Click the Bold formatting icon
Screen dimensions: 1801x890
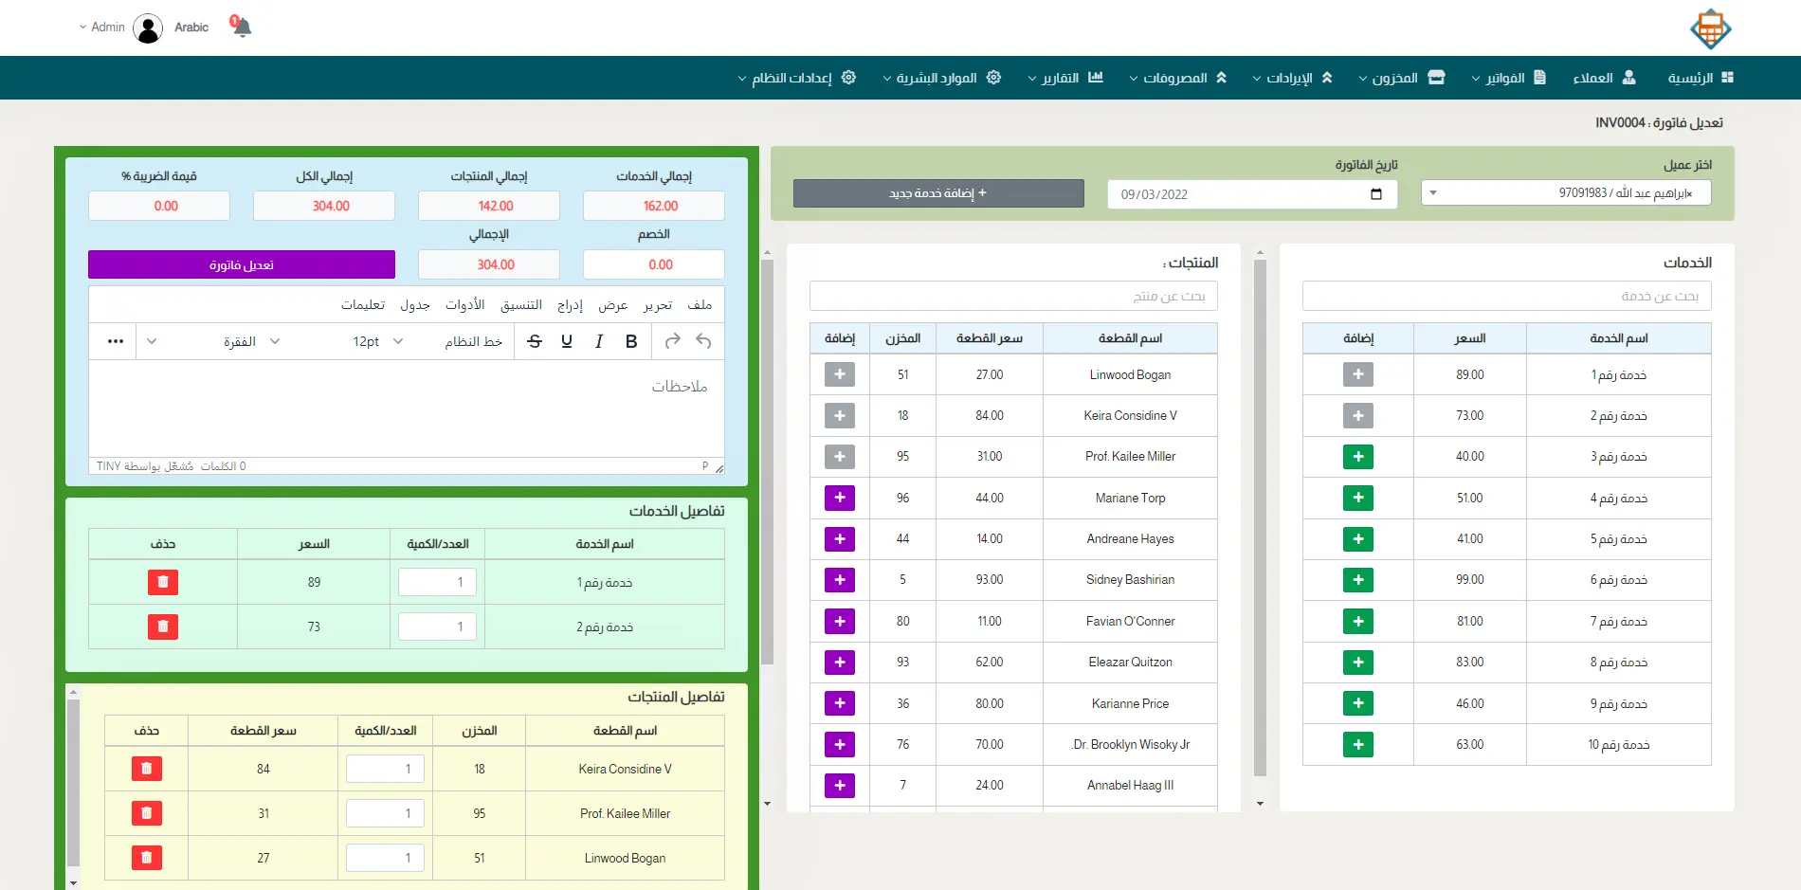(x=631, y=341)
